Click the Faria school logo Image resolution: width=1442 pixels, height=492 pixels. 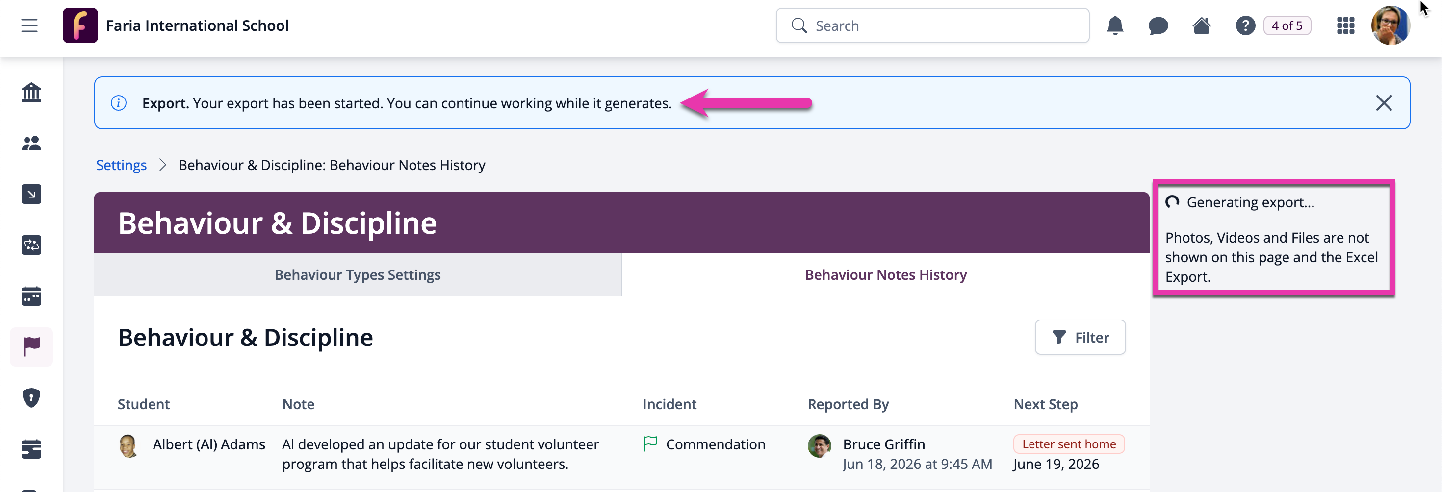[80, 25]
